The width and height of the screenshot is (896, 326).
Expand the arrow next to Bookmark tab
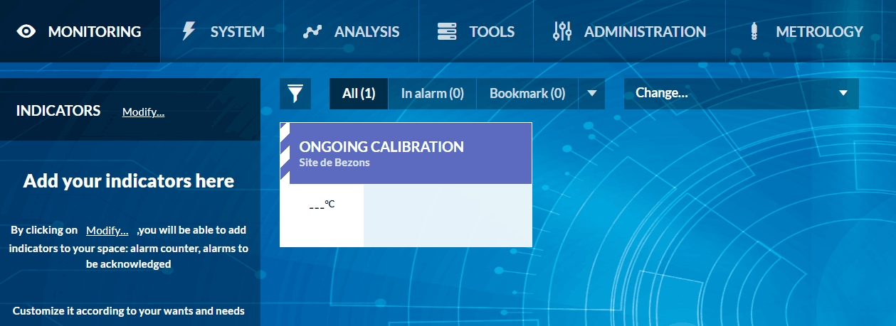click(591, 94)
